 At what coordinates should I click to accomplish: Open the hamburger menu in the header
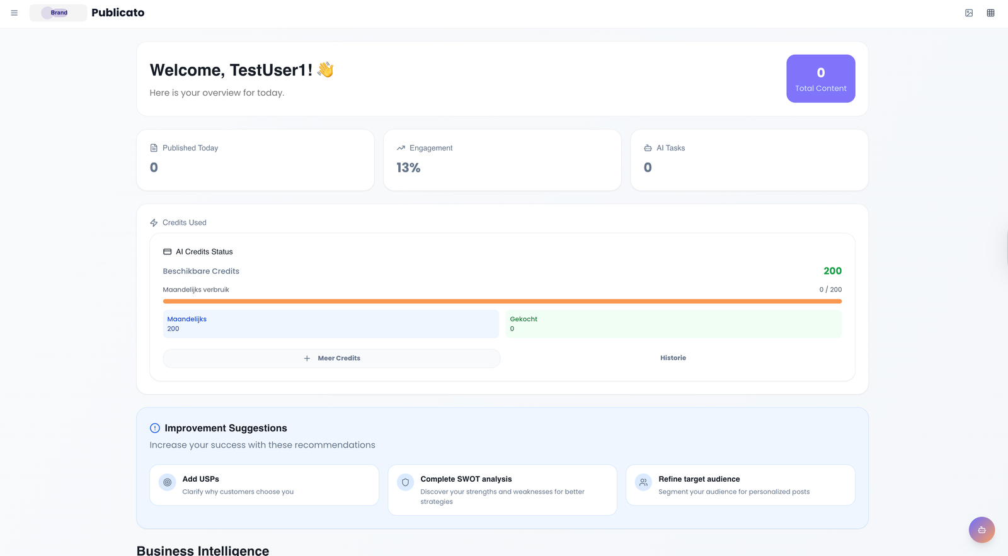click(14, 13)
